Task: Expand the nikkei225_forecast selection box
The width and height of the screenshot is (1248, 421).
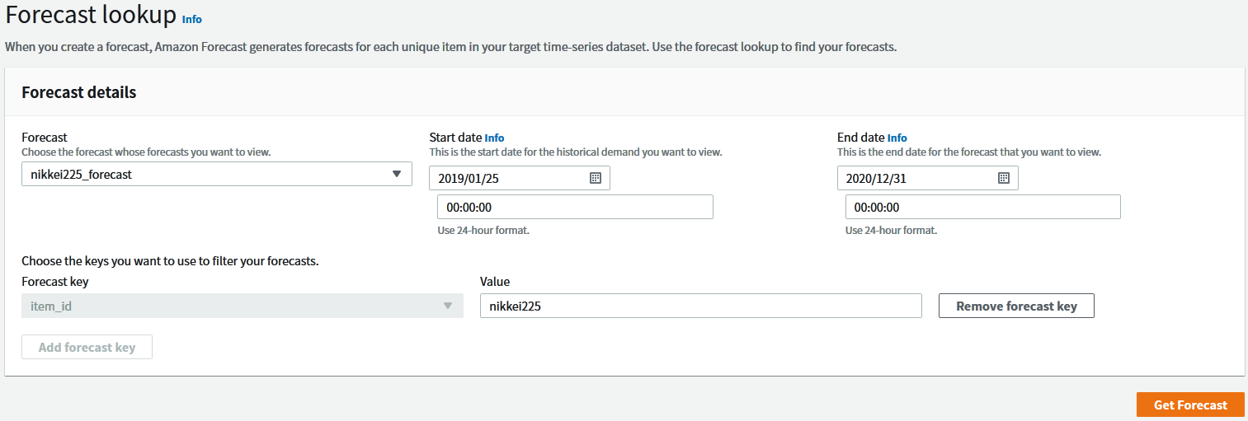Action: pos(206,174)
